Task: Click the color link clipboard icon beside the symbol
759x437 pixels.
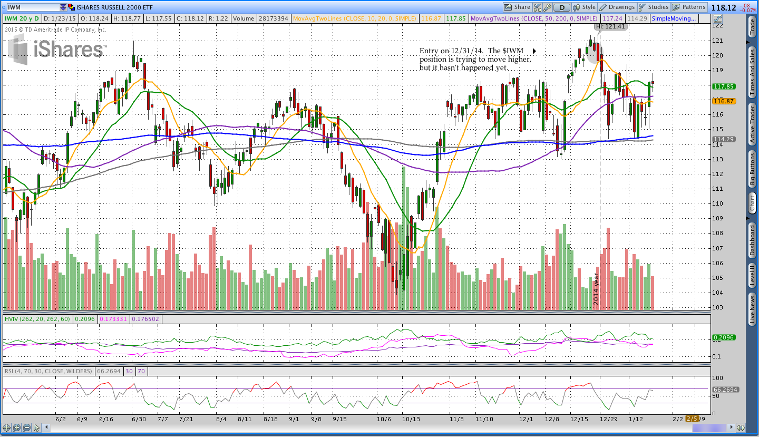Action: click(x=72, y=7)
